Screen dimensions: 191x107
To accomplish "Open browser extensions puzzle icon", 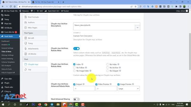I will pos(176,7).
